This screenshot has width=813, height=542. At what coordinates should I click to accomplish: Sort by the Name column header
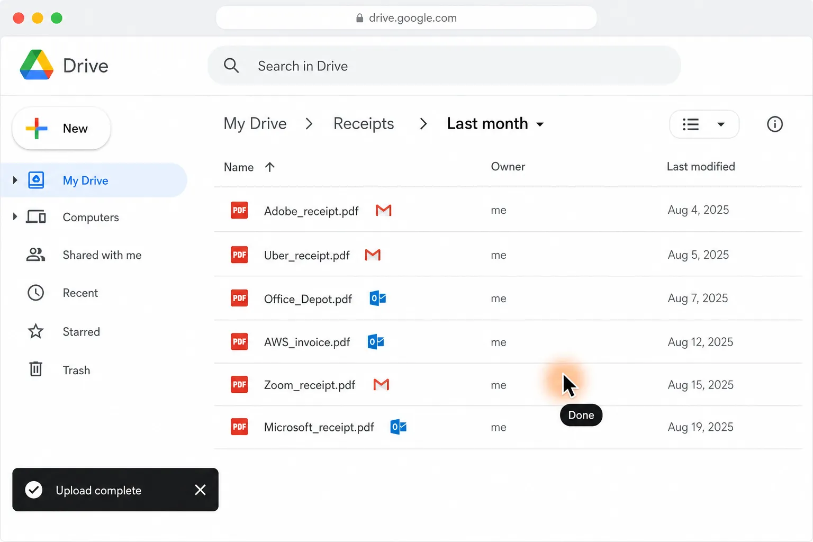pyautogui.click(x=239, y=167)
